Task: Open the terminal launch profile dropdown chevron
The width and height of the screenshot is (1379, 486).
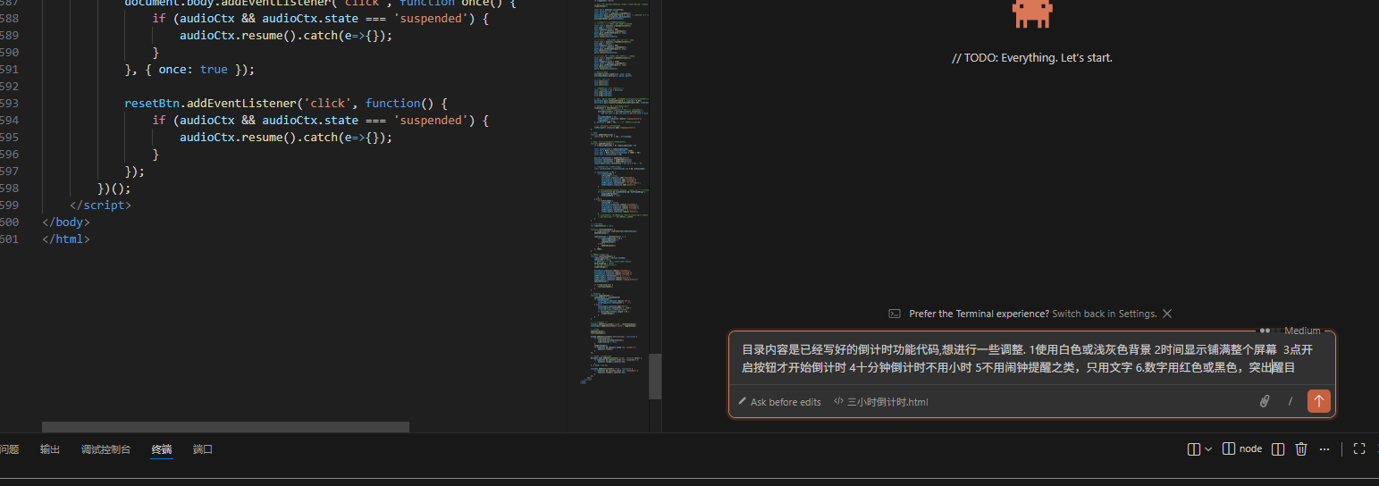Action: click(1208, 449)
